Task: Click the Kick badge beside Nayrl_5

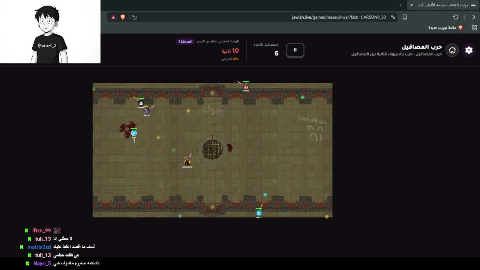Action: pyautogui.click(x=27, y=264)
